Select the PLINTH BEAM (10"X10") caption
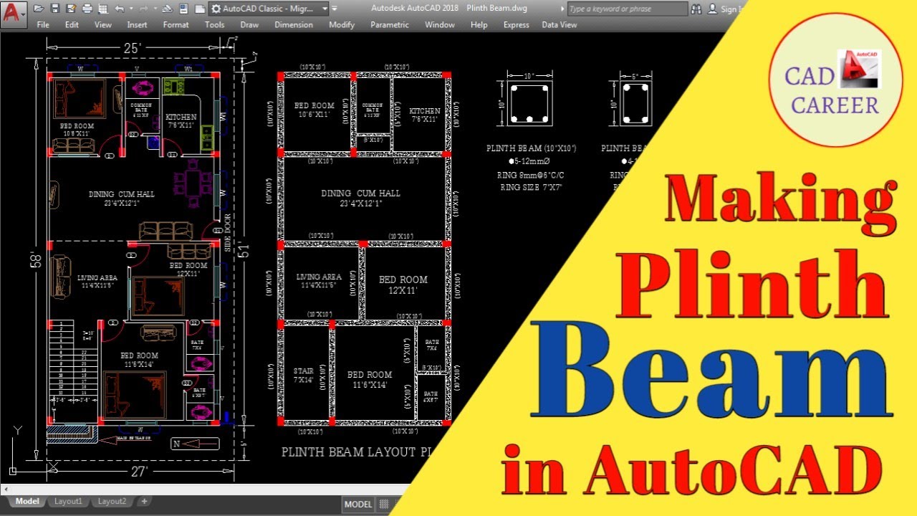 click(x=532, y=148)
